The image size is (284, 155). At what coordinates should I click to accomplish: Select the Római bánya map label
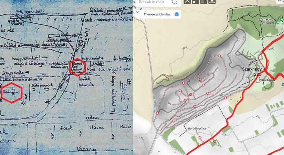(x=266, y=80)
